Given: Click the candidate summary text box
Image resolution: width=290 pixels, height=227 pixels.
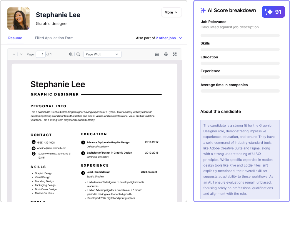Looking at the screenshot, I should [240, 159].
